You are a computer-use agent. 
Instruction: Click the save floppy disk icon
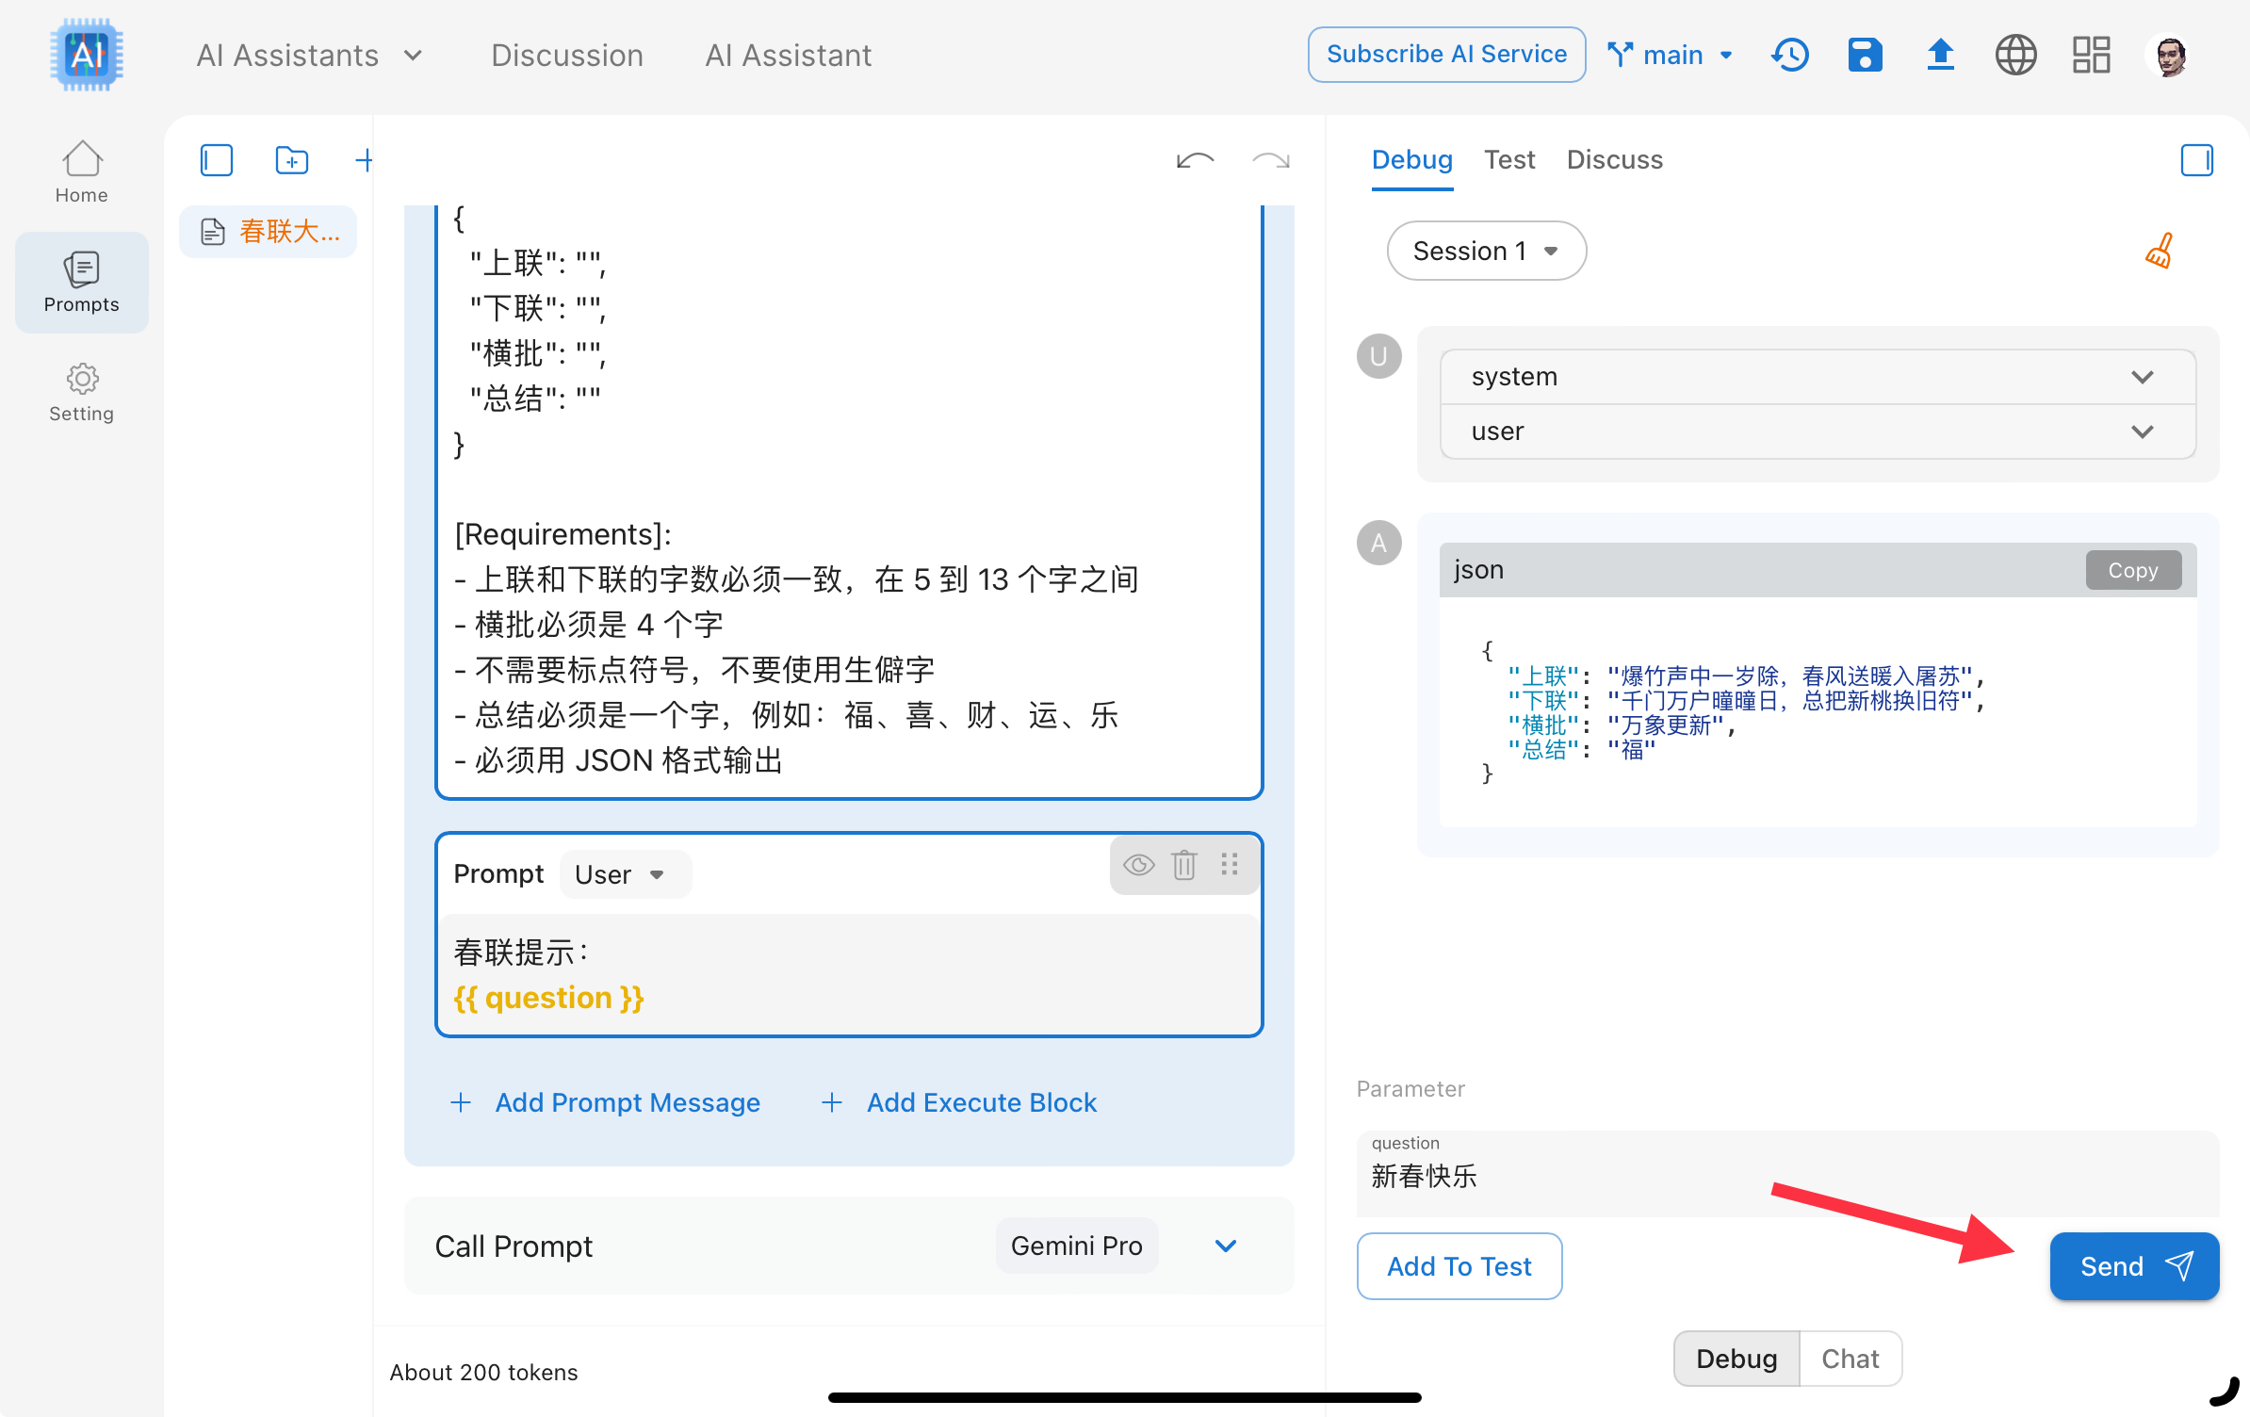coord(1865,55)
